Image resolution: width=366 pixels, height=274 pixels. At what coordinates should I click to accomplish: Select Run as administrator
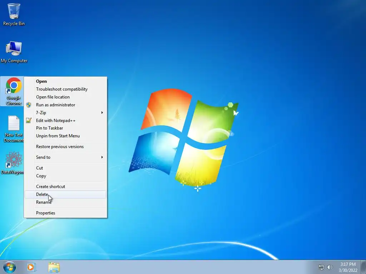click(65, 105)
